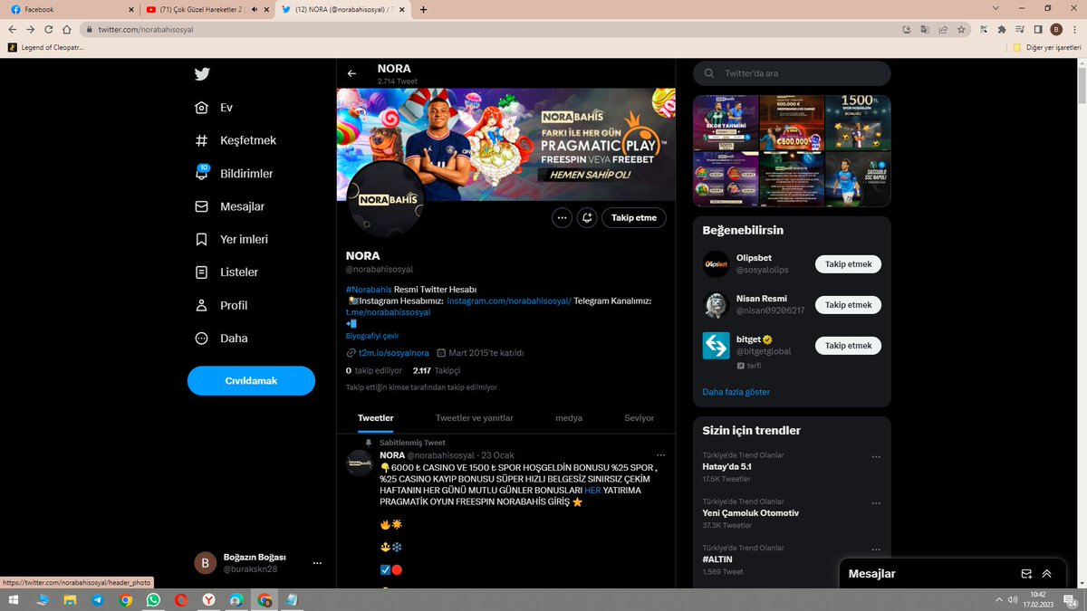Open the Chrome three-dot menu
The height and width of the screenshot is (611, 1087).
(x=1075, y=29)
